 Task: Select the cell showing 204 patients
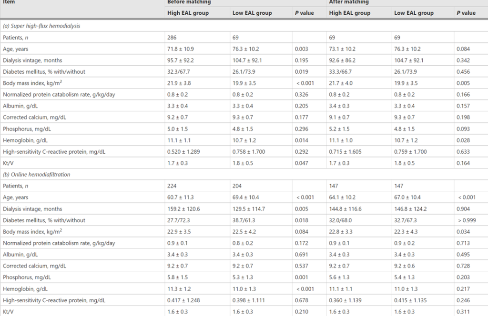pos(237,186)
